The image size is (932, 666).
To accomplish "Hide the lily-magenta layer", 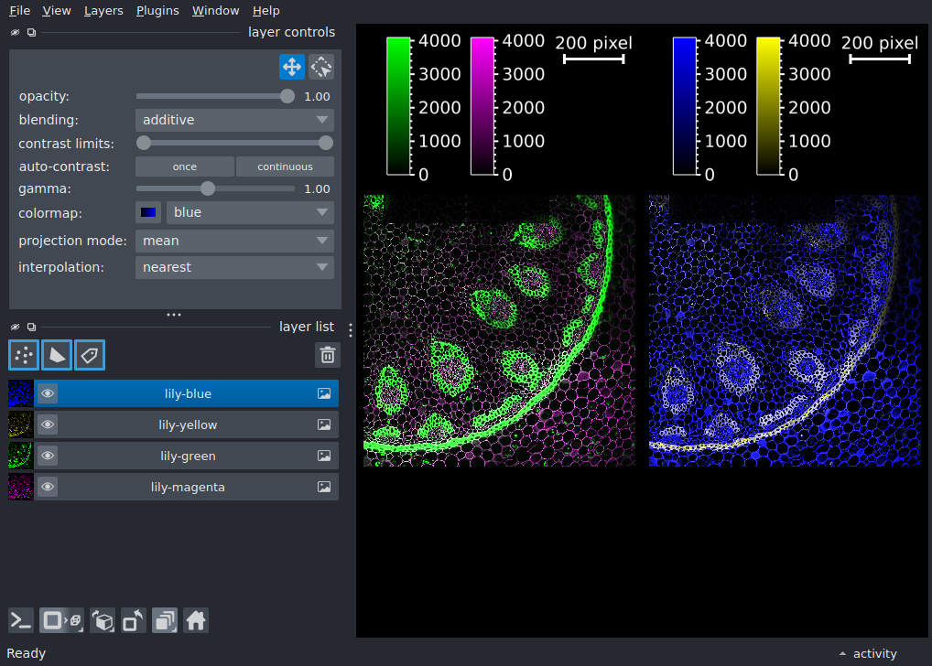I will pyautogui.click(x=48, y=487).
